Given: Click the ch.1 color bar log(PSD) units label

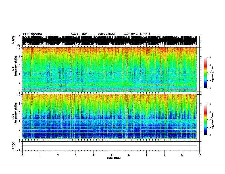Looking at the screenshot, I should pyautogui.click(x=213, y=74).
